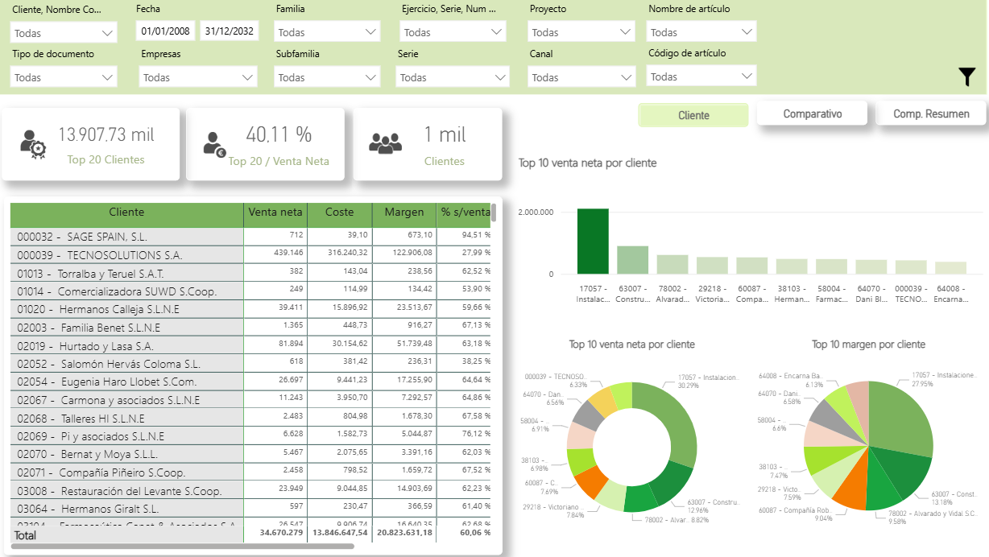Open the Canal filter dropdown
Screen dimensions: 989x557
pos(581,77)
